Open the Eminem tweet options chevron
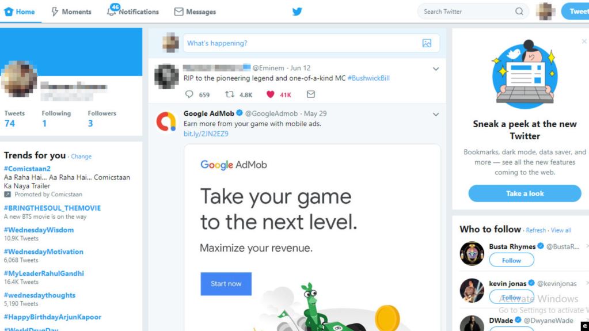Viewport: 589px width, 331px height. pos(436,69)
